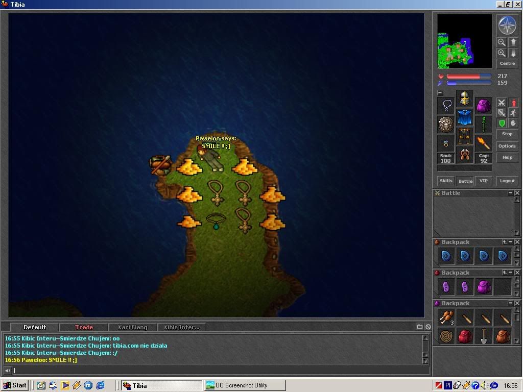Select the amulet in the necklace slot
The height and width of the screenshot is (392, 523).
(x=446, y=105)
